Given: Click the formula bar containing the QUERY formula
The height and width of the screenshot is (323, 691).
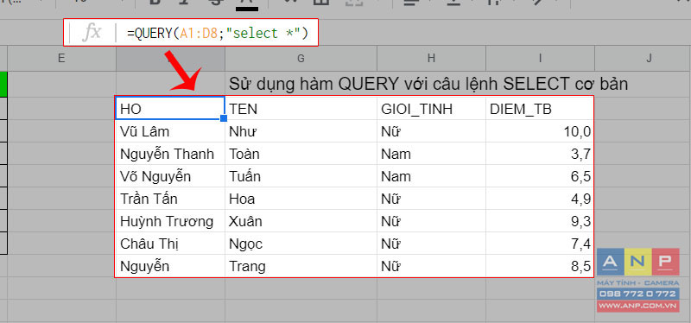Looking at the screenshot, I should click(x=190, y=32).
